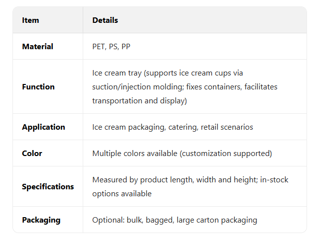Click the Details column header
This screenshot has height=238, width=315.
click(105, 20)
